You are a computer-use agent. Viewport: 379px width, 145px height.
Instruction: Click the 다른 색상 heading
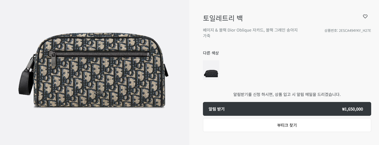coord(211,53)
